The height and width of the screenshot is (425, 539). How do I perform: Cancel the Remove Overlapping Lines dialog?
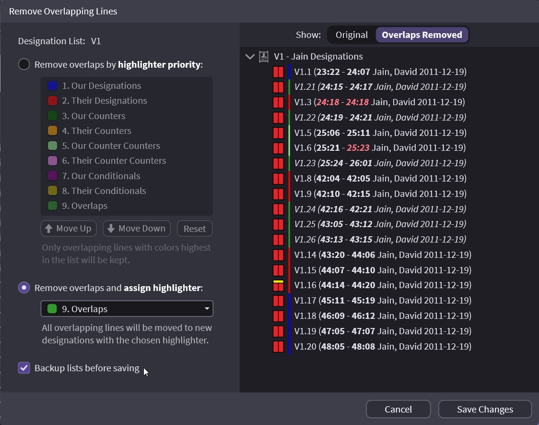398,409
